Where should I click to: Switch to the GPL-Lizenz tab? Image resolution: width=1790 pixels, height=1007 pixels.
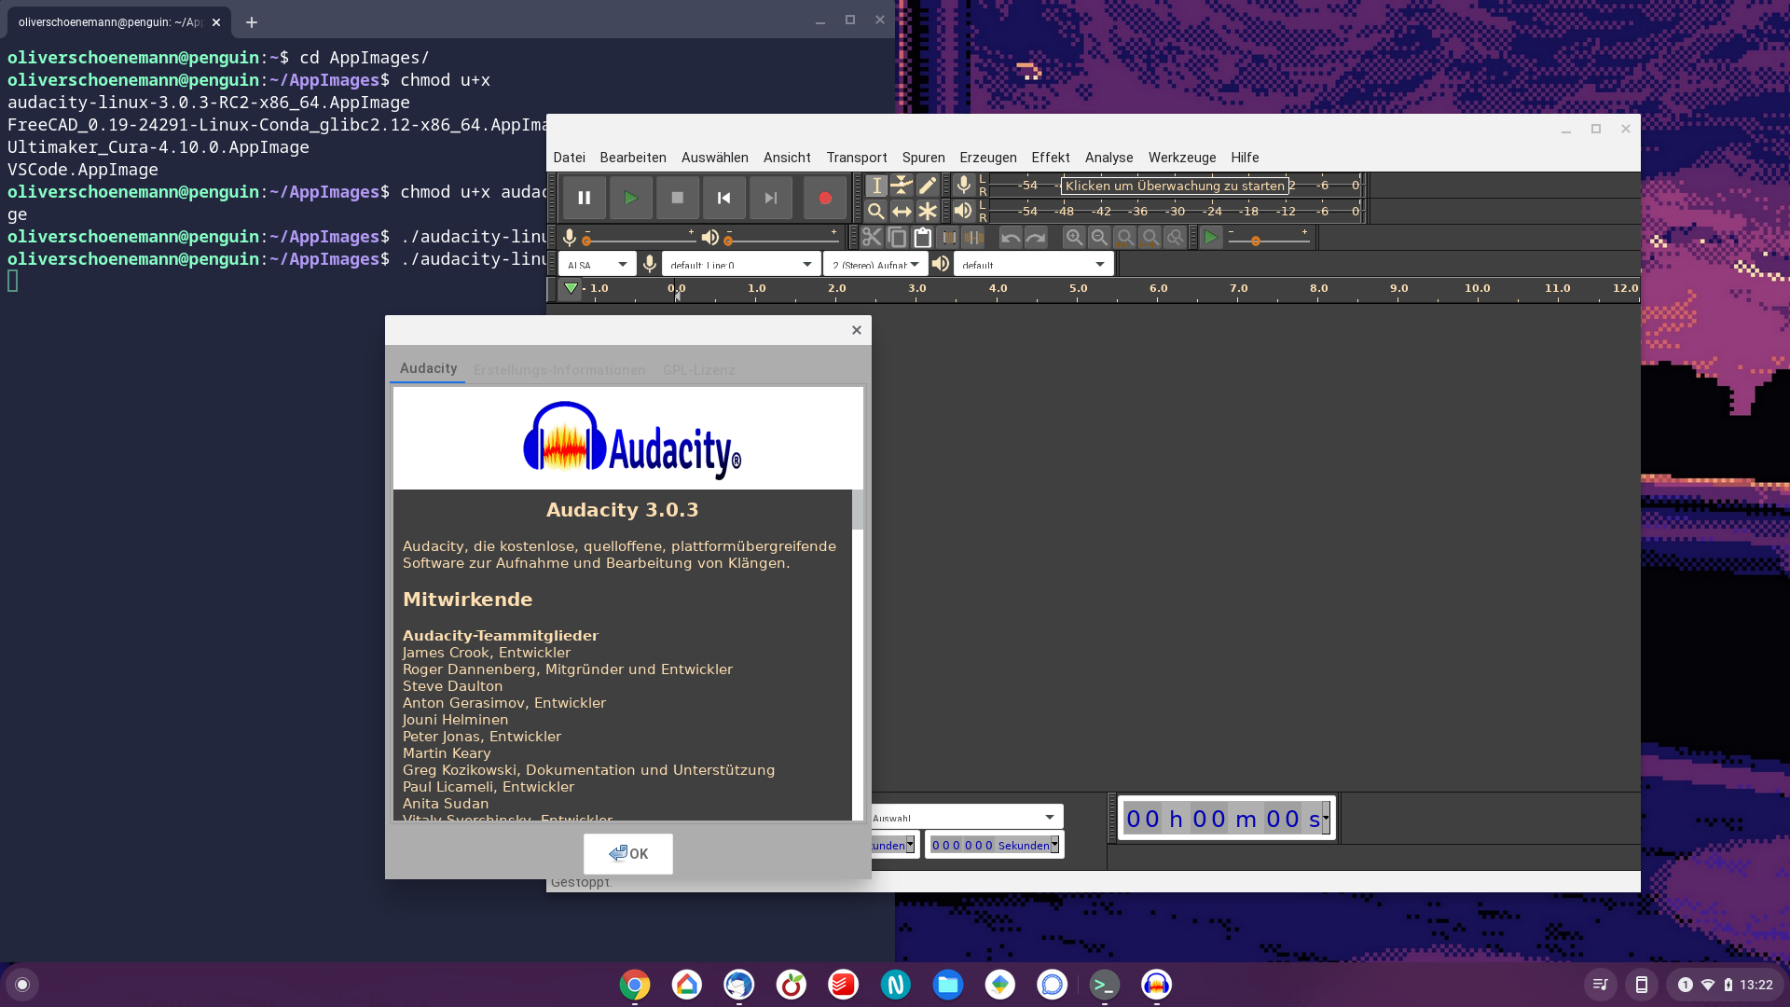[698, 370]
